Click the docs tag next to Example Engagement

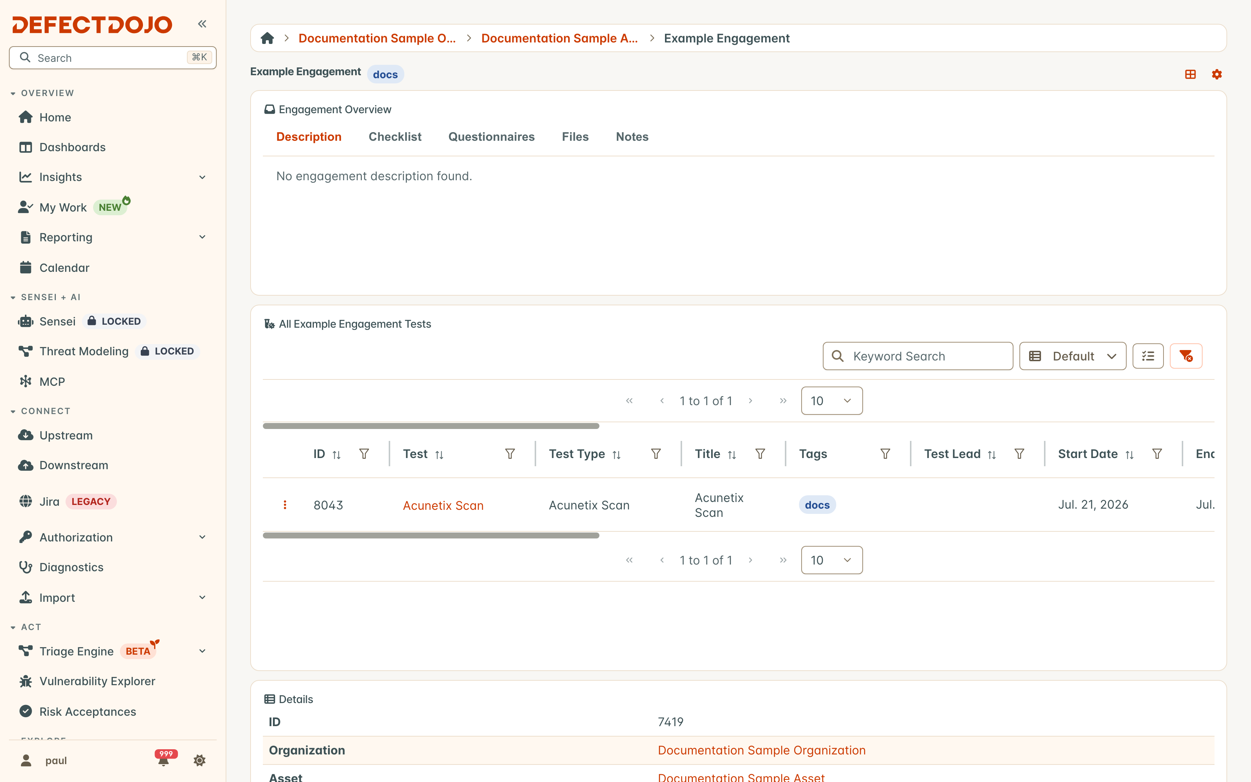pos(385,74)
